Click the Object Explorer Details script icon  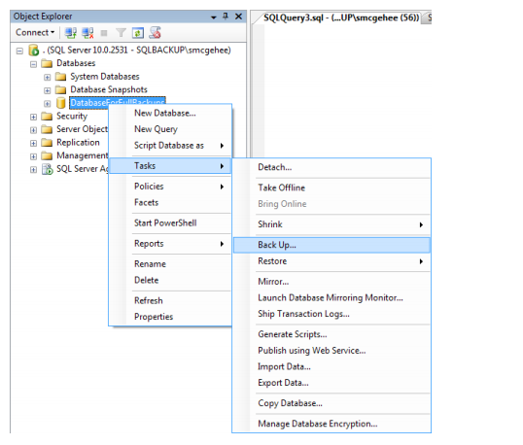coord(156,33)
